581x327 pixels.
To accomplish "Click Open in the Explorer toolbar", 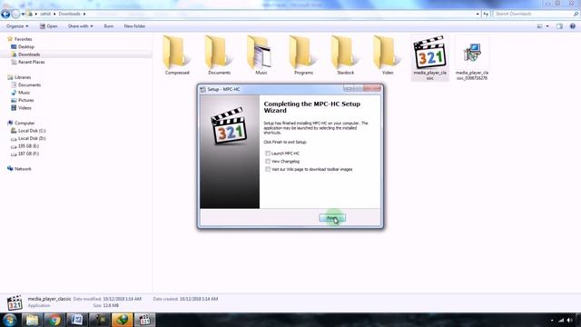I will (48, 26).
